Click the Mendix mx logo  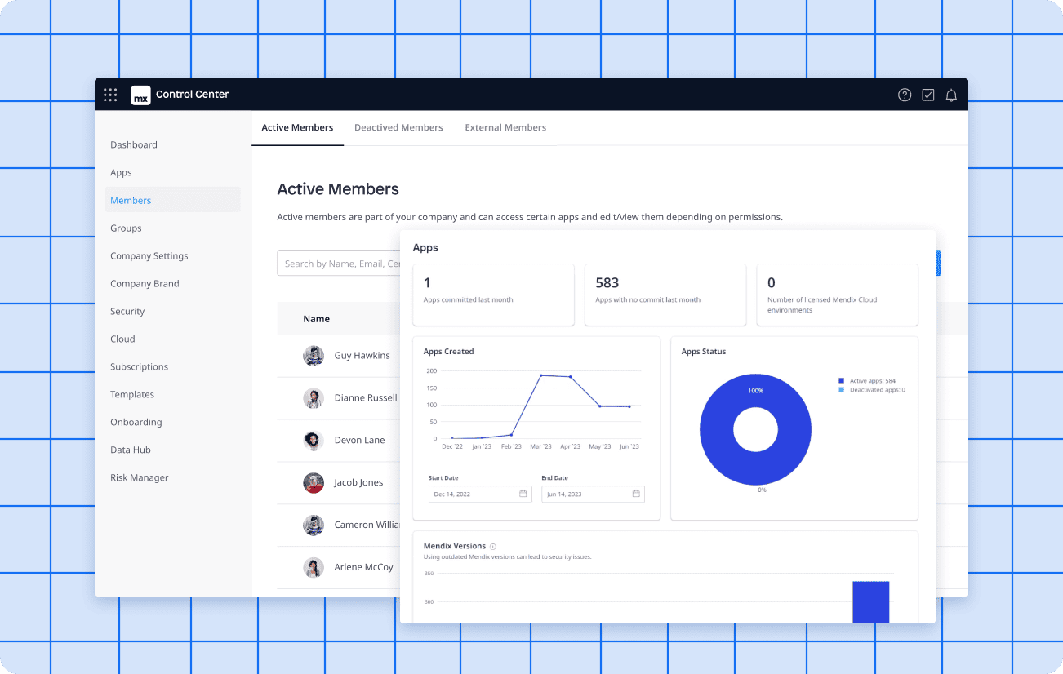pyautogui.click(x=141, y=95)
